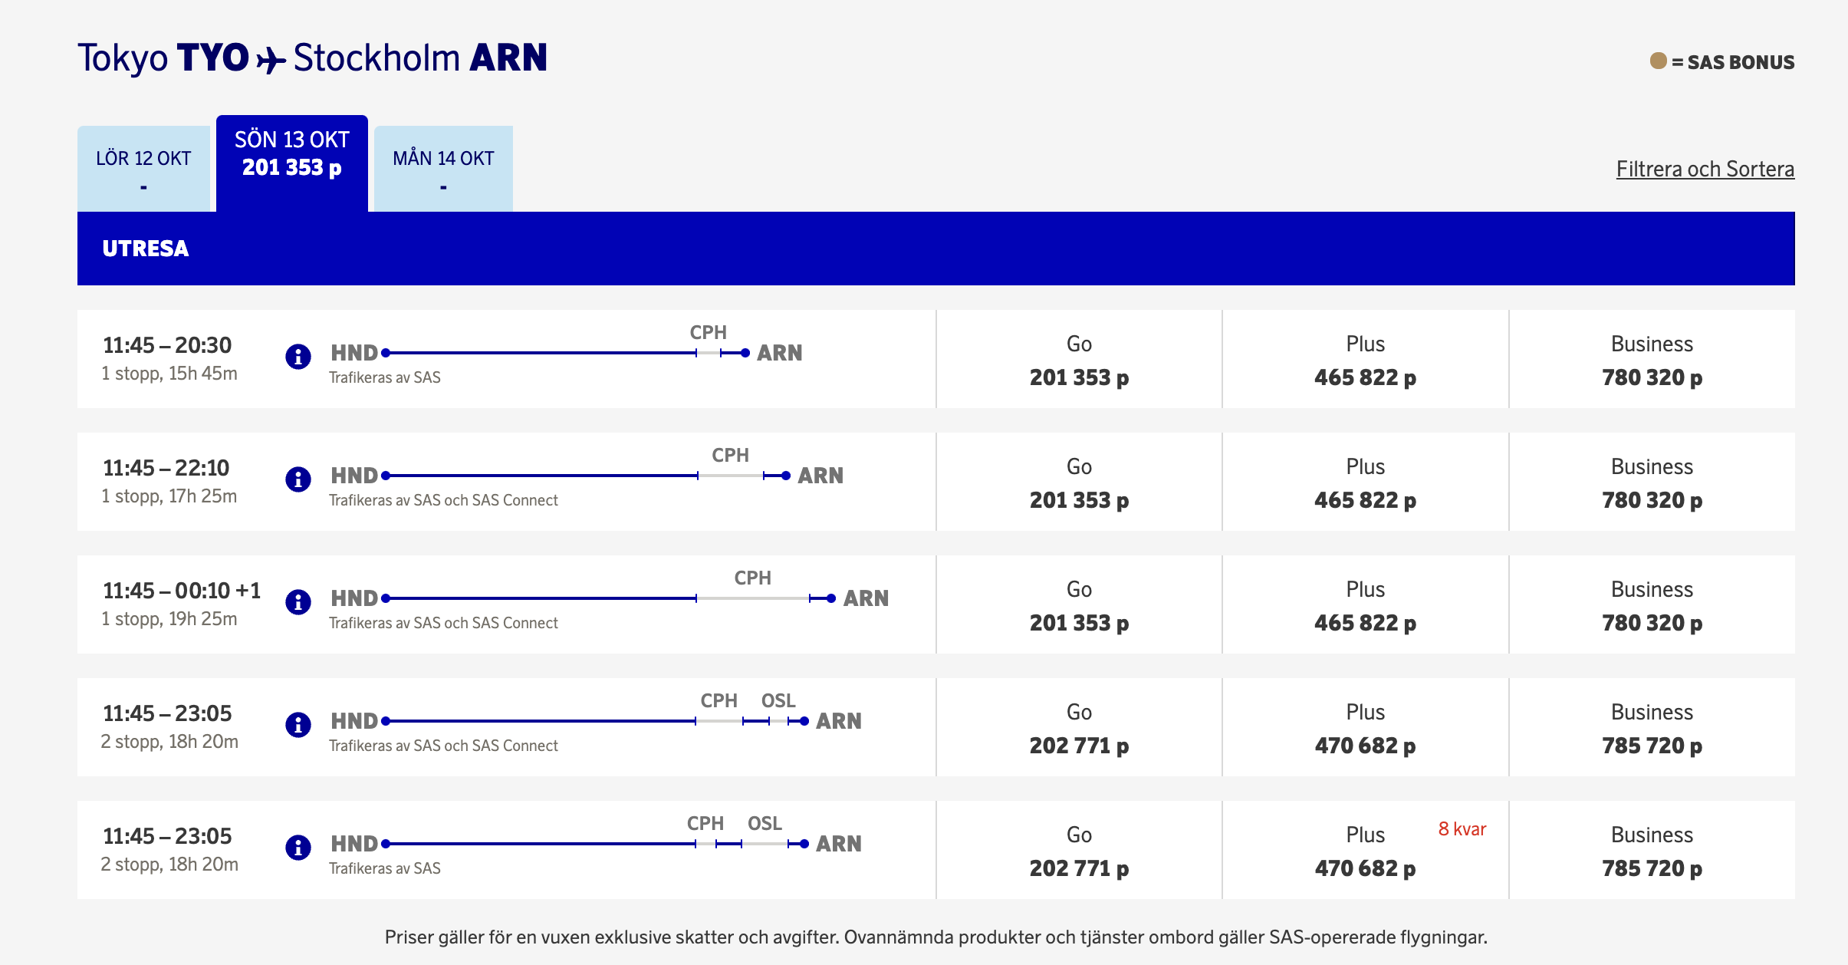1848x965 pixels.
Task: Pick Go fare on the 19h 25m flight
Action: (x=1079, y=604)
